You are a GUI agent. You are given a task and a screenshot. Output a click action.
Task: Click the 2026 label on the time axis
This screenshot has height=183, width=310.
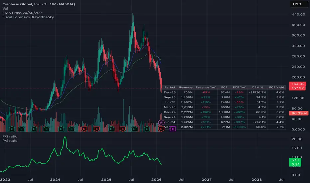(156, 180)
